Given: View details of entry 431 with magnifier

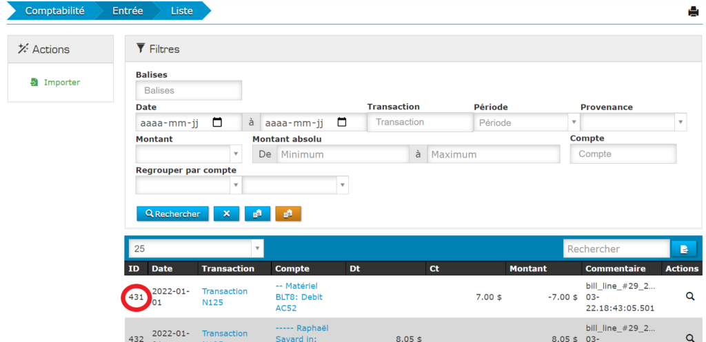Looking at the screenshot, I should 689,297.
